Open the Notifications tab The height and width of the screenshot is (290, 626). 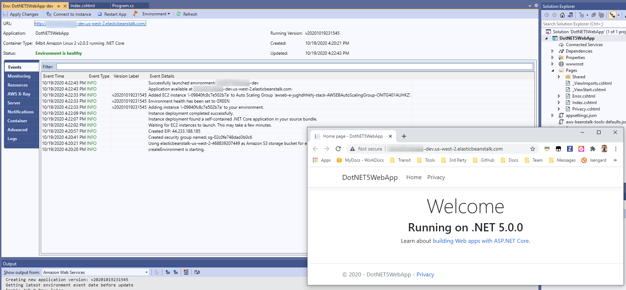click(21, 112)
